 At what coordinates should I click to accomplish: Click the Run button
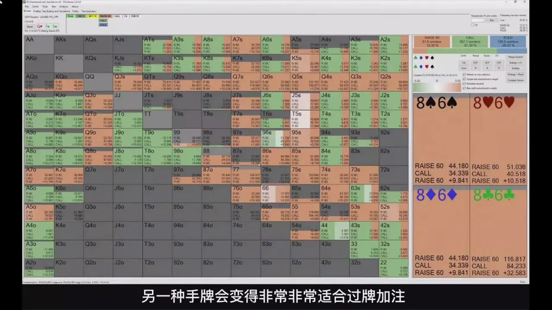[x=492, y=20]
